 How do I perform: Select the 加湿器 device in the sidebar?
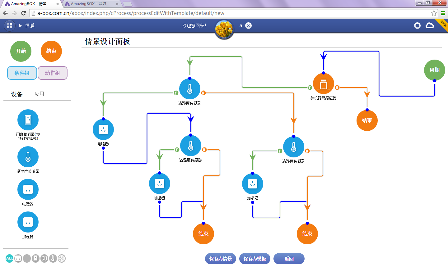(x=28, y=222)
